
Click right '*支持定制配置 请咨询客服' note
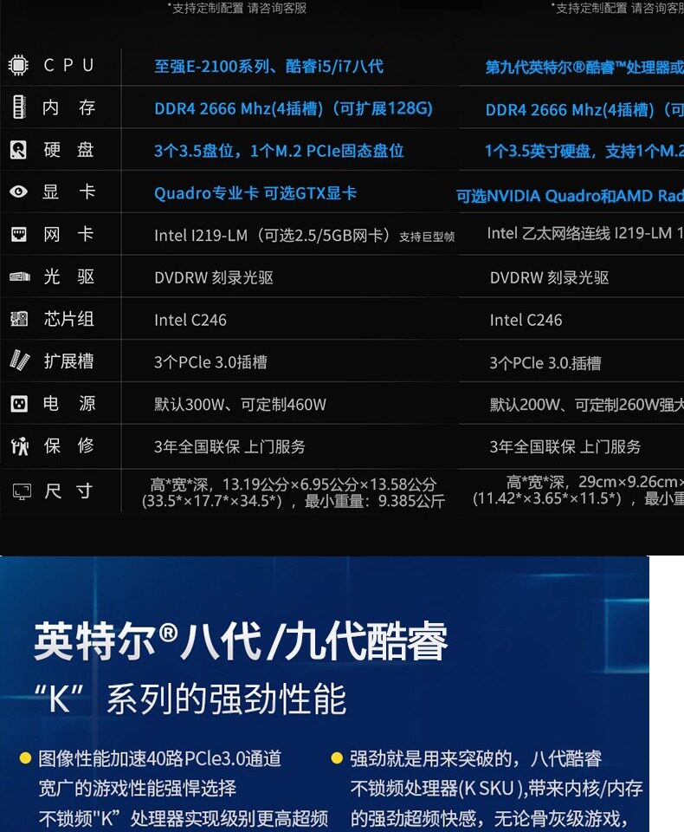tap(617, 8)
